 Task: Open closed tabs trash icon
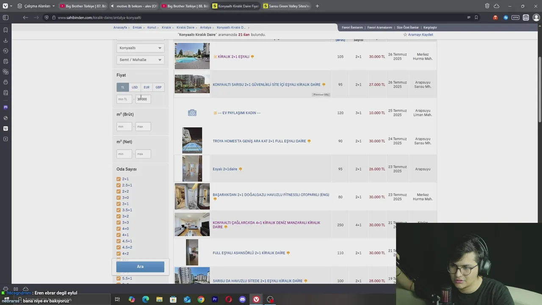[487, 6]
